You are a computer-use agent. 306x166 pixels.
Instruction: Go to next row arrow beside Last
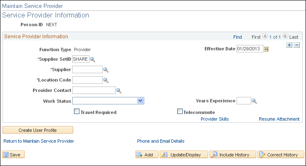285,36
